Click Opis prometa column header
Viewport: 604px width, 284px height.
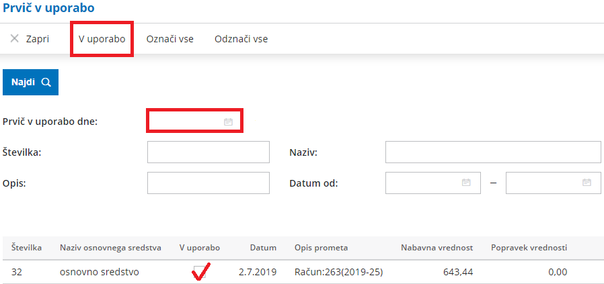click(322, 248)
